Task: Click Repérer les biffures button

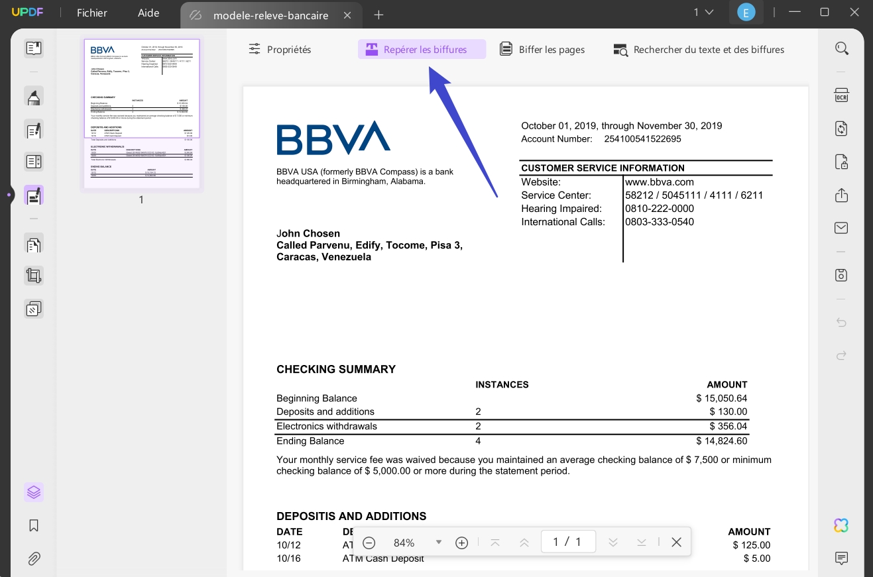Action: tap(422, 50)
